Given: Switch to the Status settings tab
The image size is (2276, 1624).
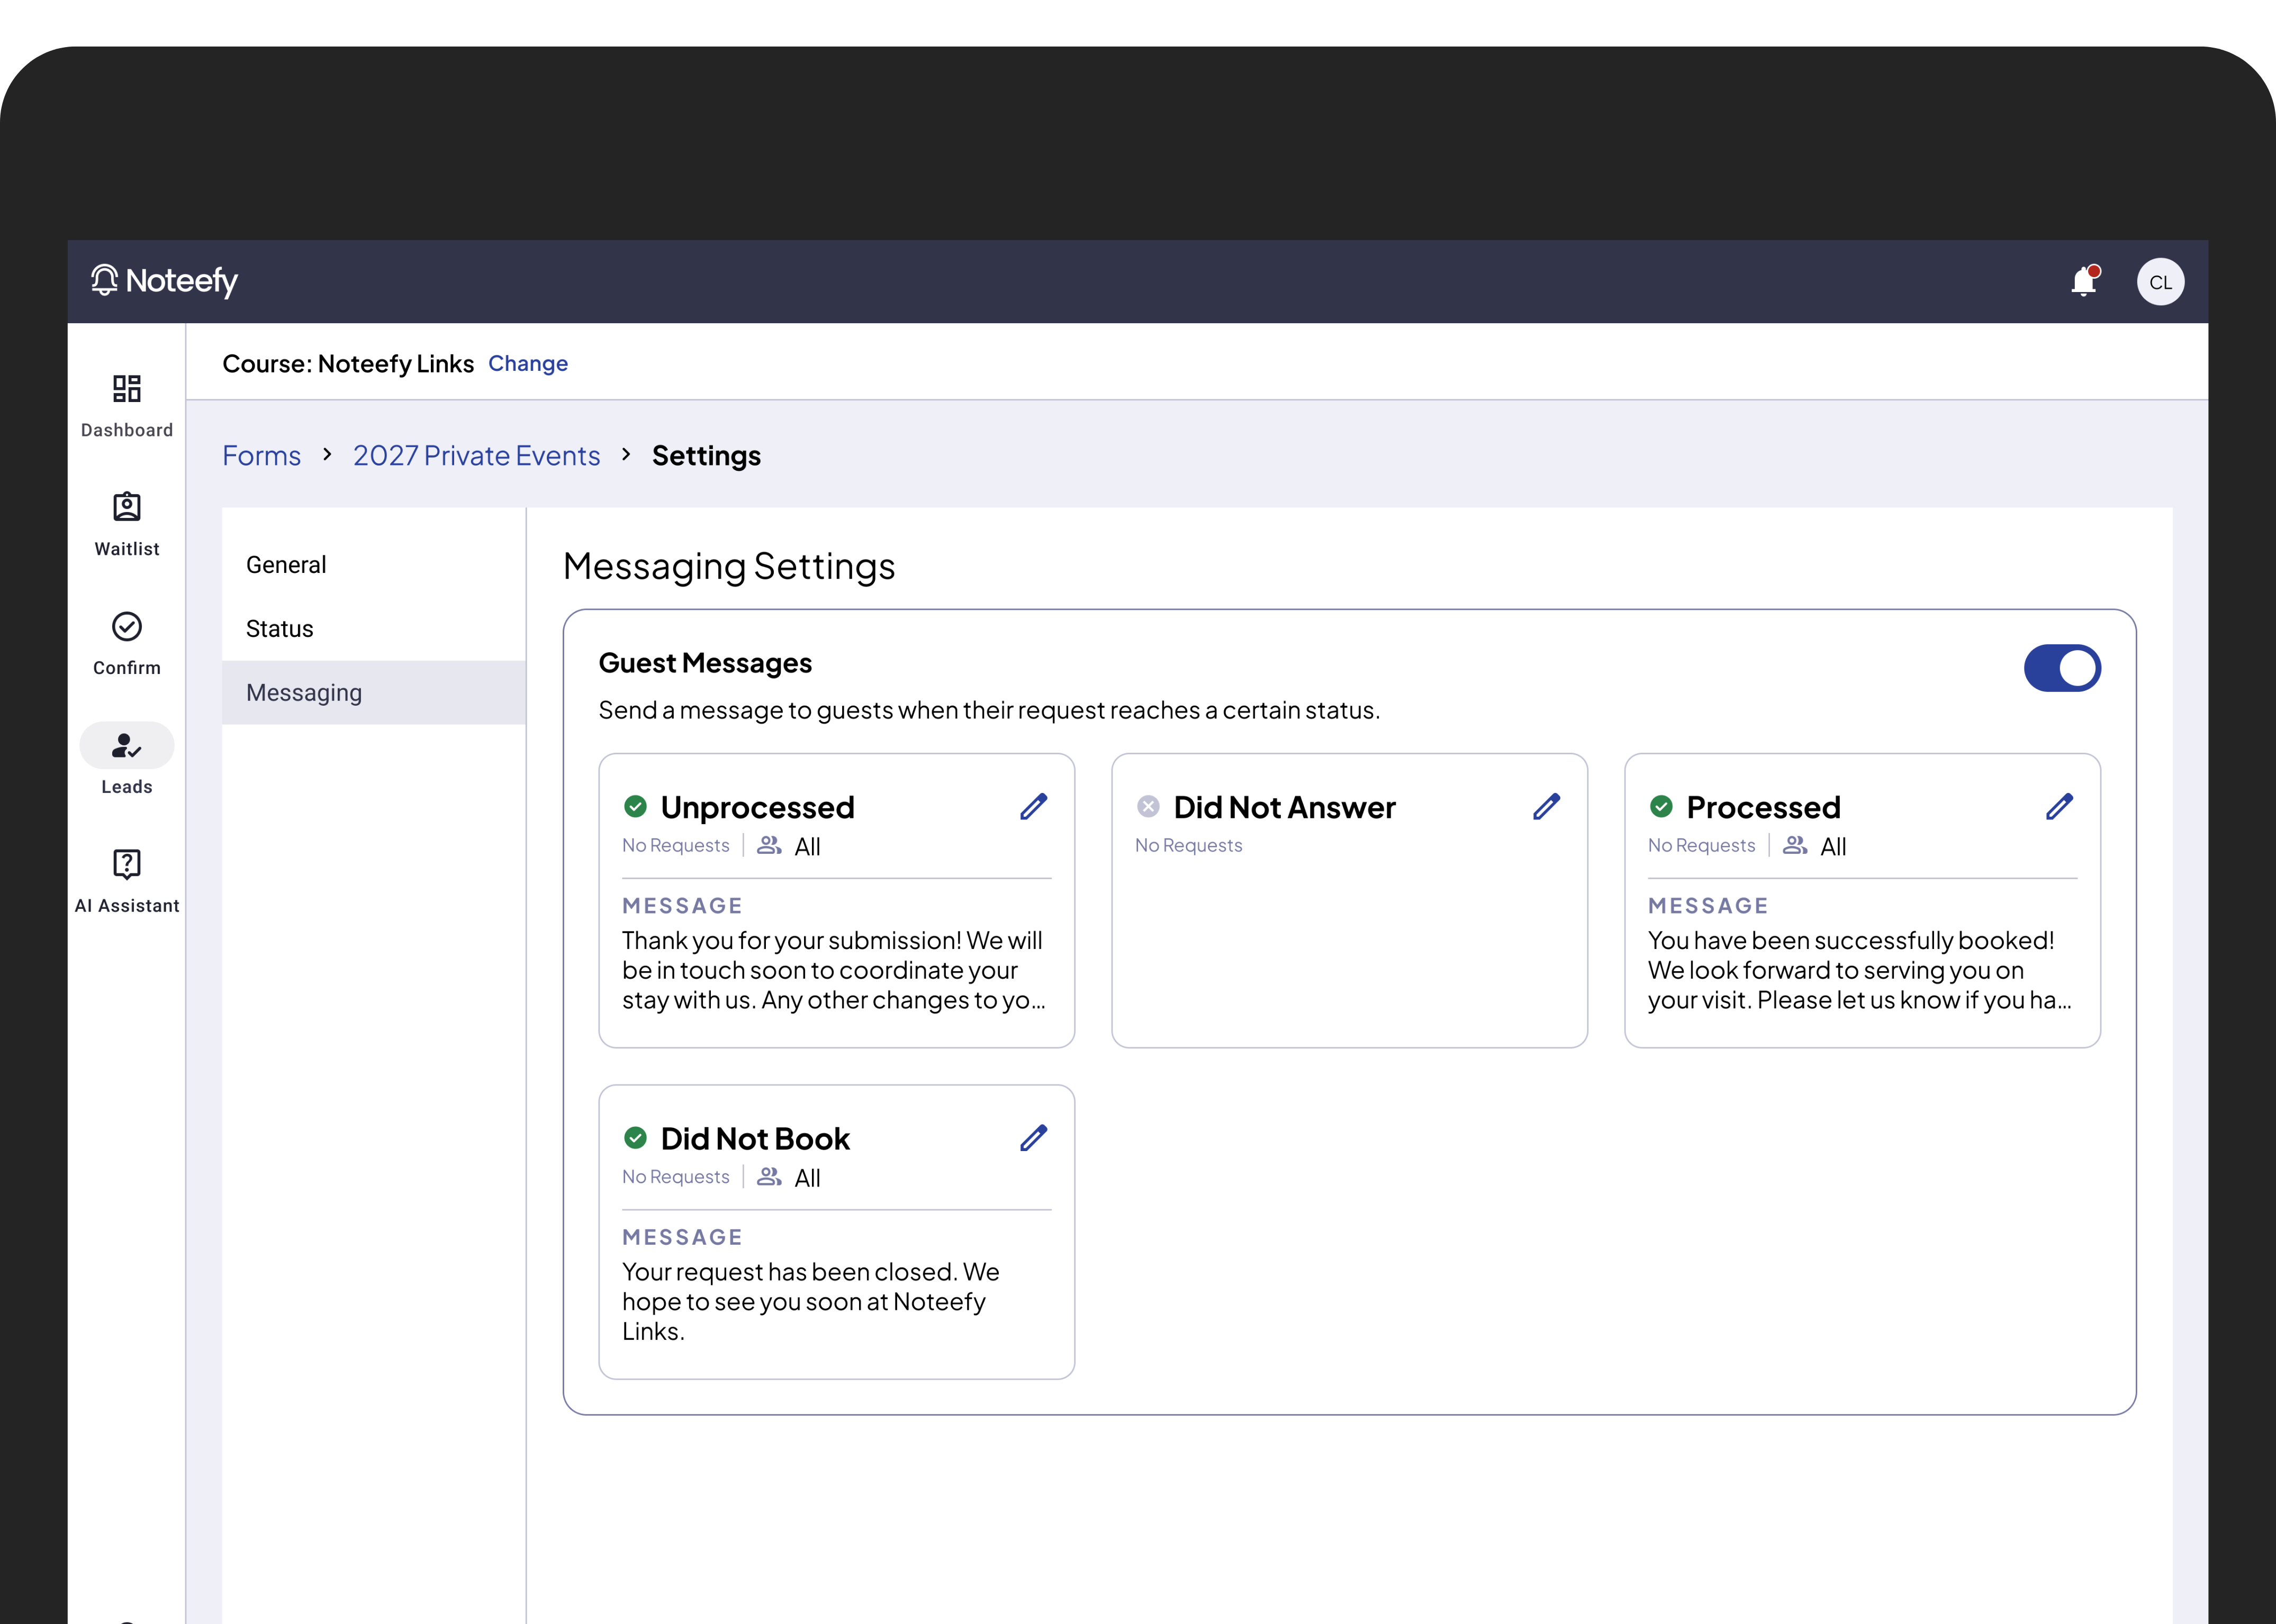Looking at the screenshot, I should pos(280,629).
